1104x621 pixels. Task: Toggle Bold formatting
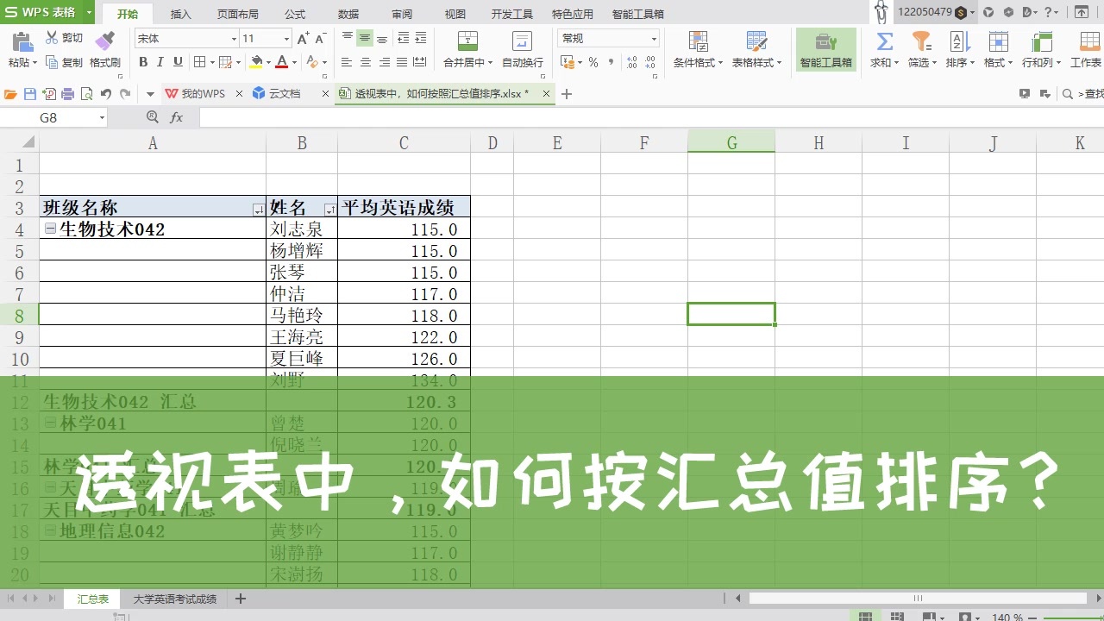coord(143,62)
